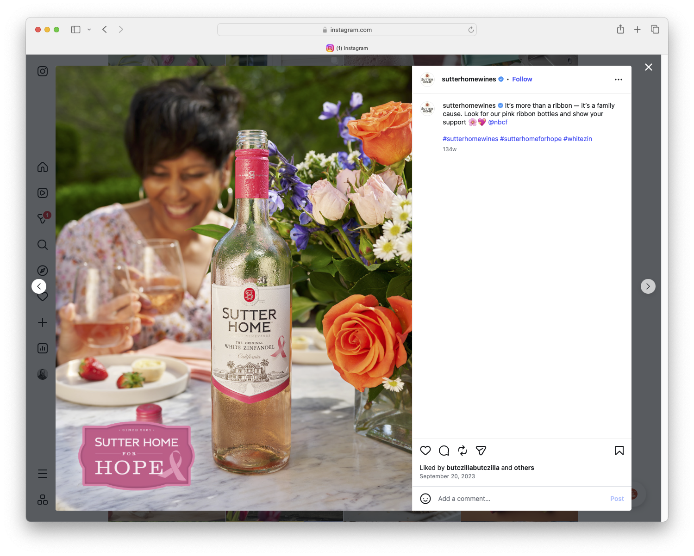Go to the next post with the right chevron
This screenshot has width=694, height=556.
tap(648, 286)
